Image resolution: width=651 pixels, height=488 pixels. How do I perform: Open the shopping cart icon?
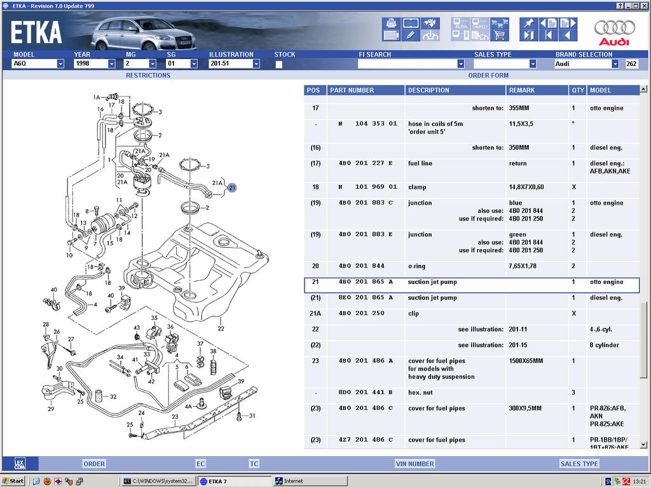500,36
